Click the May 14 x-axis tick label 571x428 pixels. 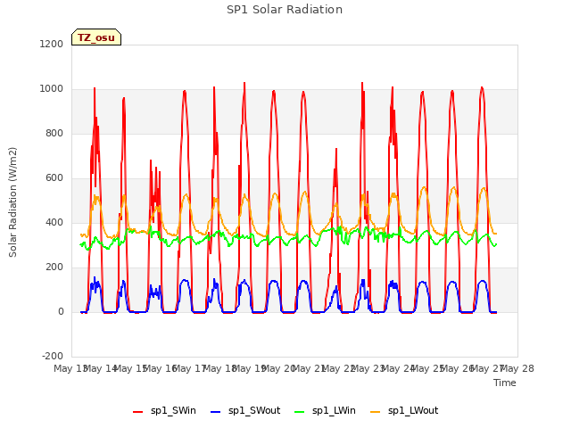click(x=100, y=368)
